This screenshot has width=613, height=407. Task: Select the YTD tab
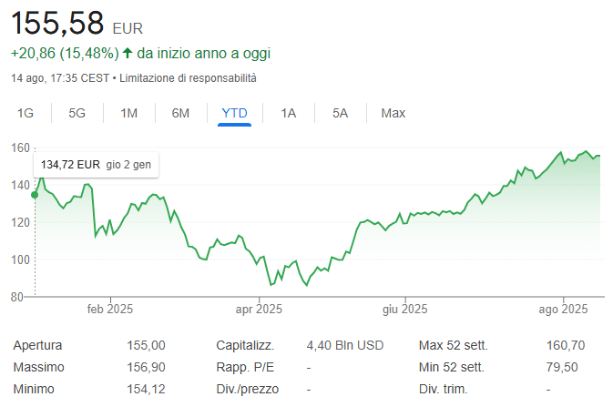[x=234, y=113]
